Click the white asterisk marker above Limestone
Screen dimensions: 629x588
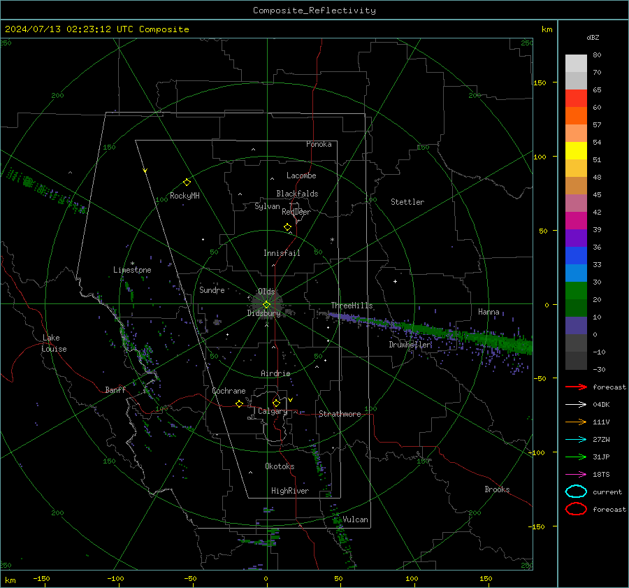[132, 264]
